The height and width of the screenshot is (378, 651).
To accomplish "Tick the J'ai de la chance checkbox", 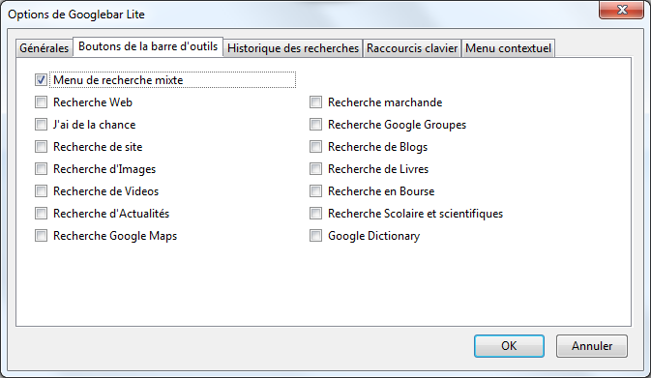I will point(41,125).
